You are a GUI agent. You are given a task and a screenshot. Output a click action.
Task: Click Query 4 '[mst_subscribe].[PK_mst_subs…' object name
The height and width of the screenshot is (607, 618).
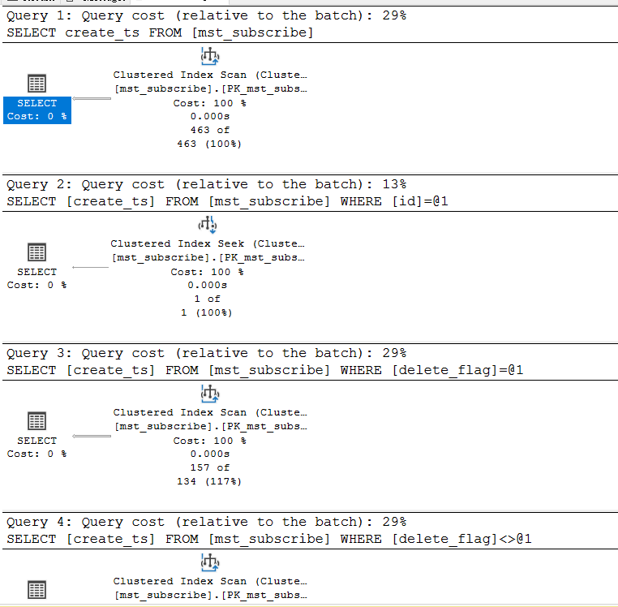coord(211,595)
